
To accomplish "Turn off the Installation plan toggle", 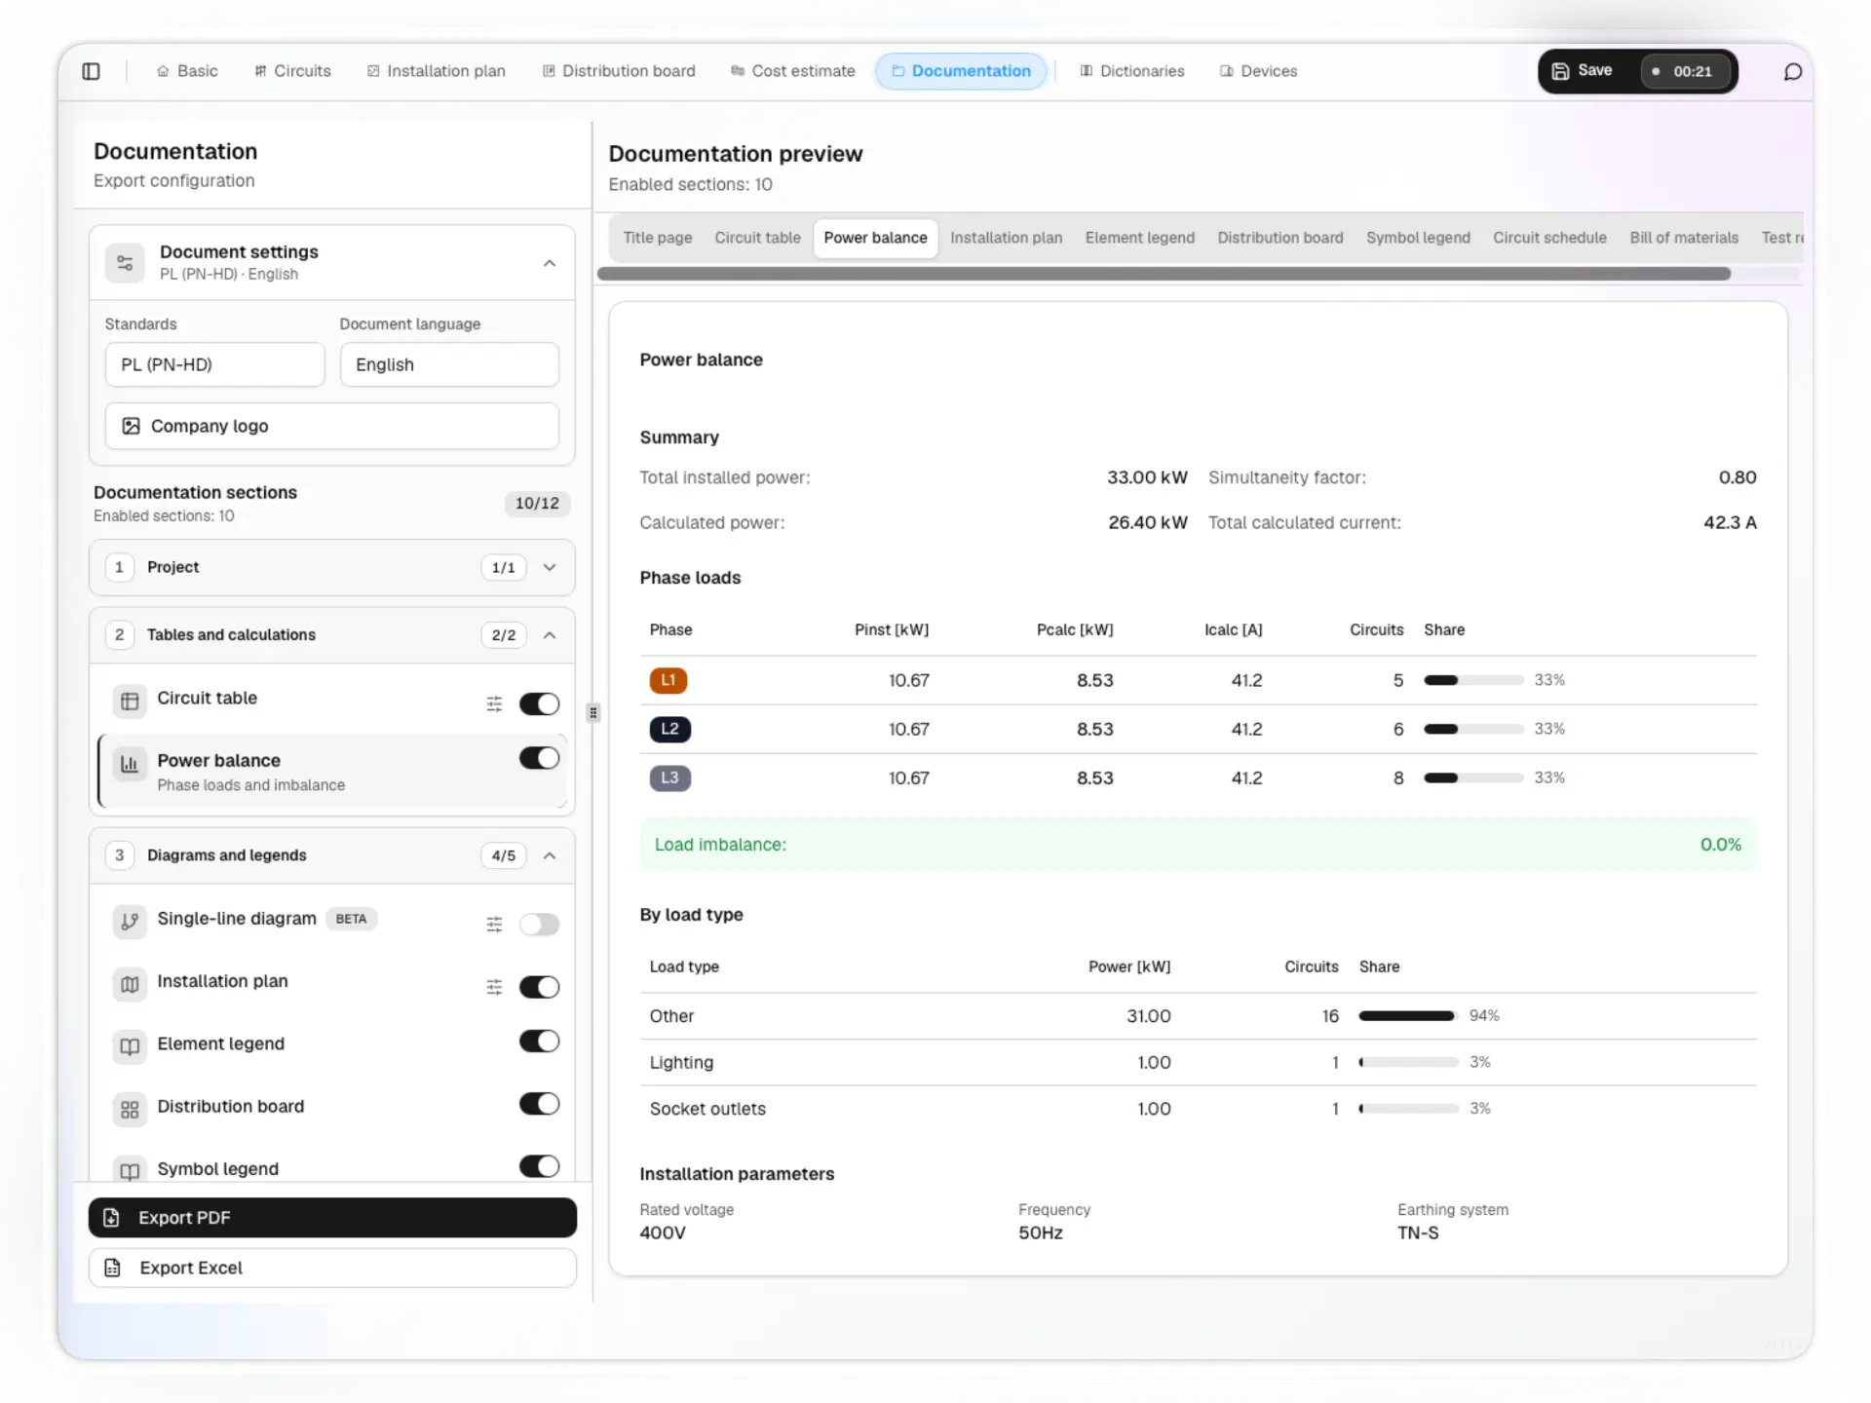I will (x=539, y=987).
